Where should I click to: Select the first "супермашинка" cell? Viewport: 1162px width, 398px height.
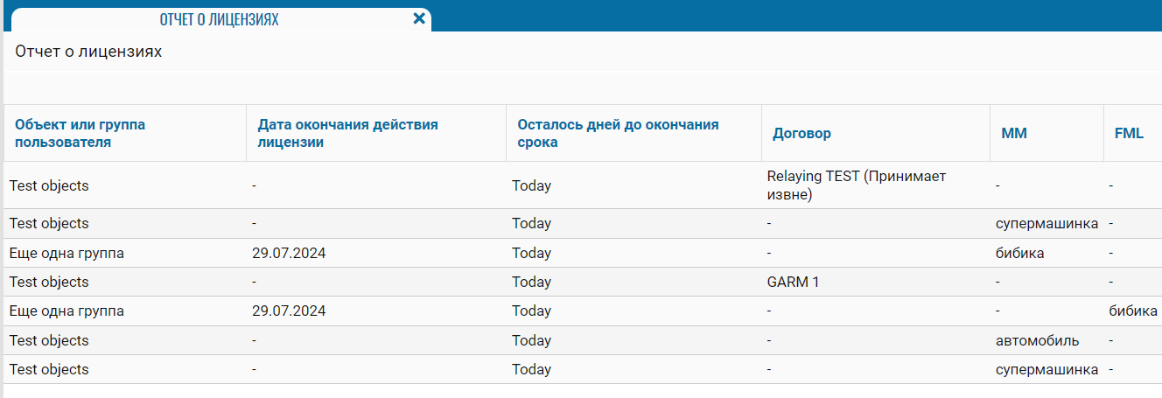click(x=1046, y=223)
